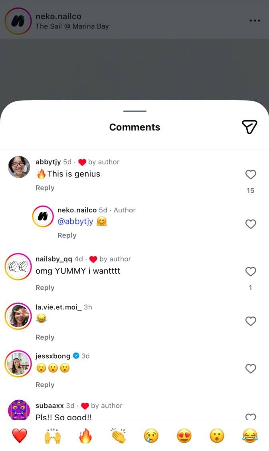Send the red heart quick reaction
Viewport: 269px width, 451px height.
coord(19,436)
